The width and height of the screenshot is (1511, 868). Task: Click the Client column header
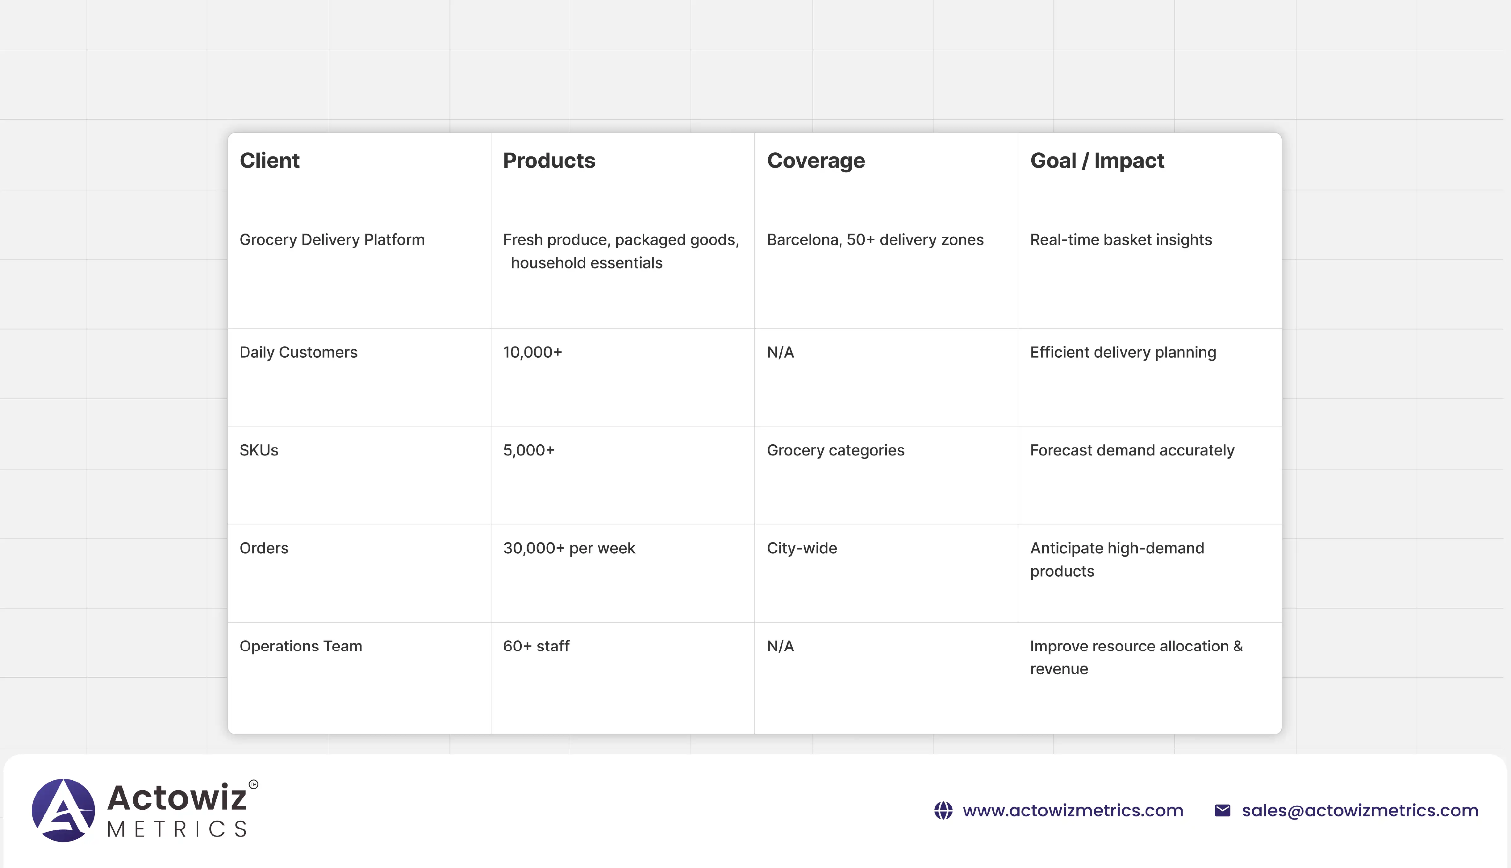coord(269,161)
